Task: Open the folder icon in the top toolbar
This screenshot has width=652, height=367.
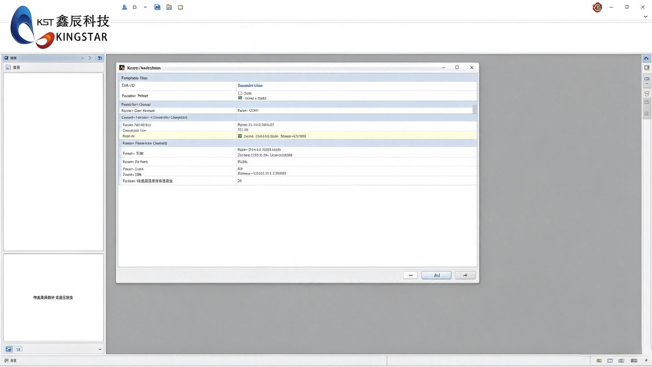Action: [x=169, y=7]
